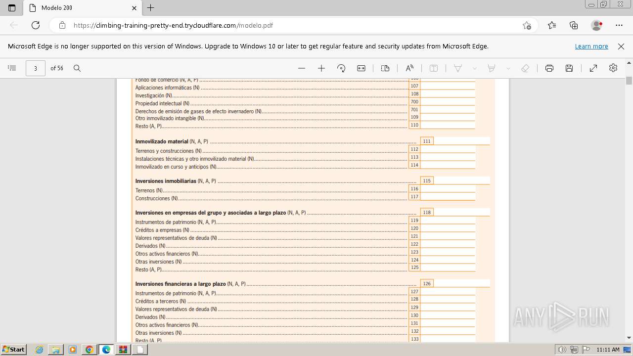Open a new browser tab
Viewport: 633px width, 356px height.
pyautogui.click(x=151, y=8)
